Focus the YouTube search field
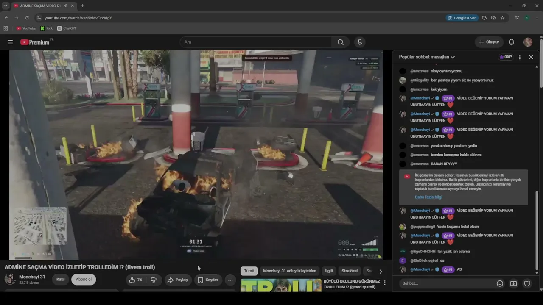 256,42
